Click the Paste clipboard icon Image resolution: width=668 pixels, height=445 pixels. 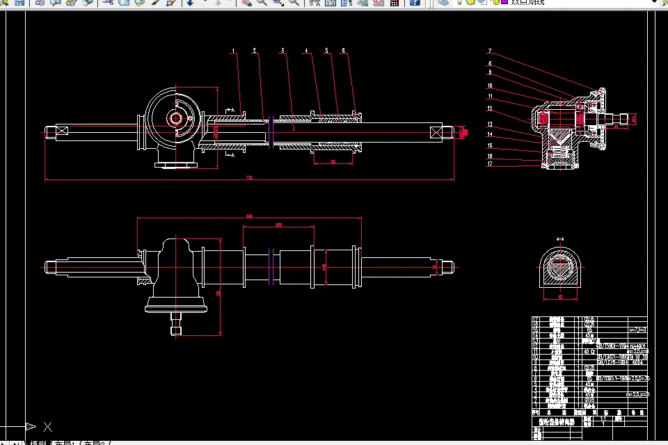140,2
